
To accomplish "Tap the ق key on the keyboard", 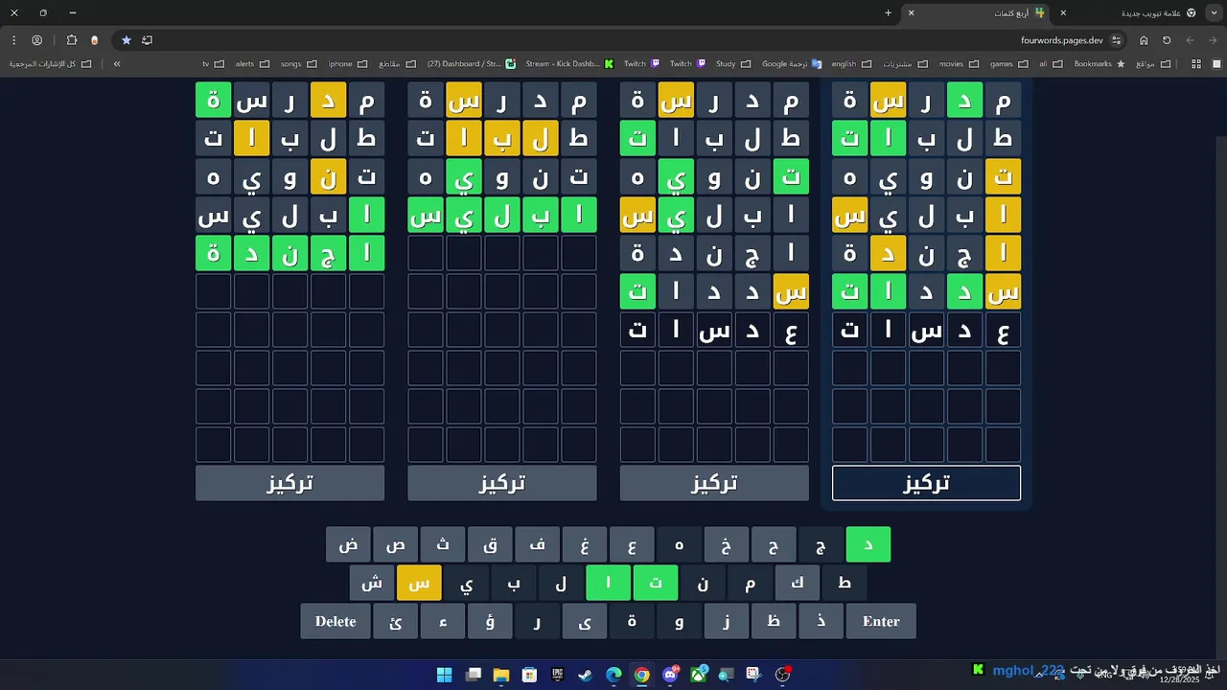I will point(490,544).
